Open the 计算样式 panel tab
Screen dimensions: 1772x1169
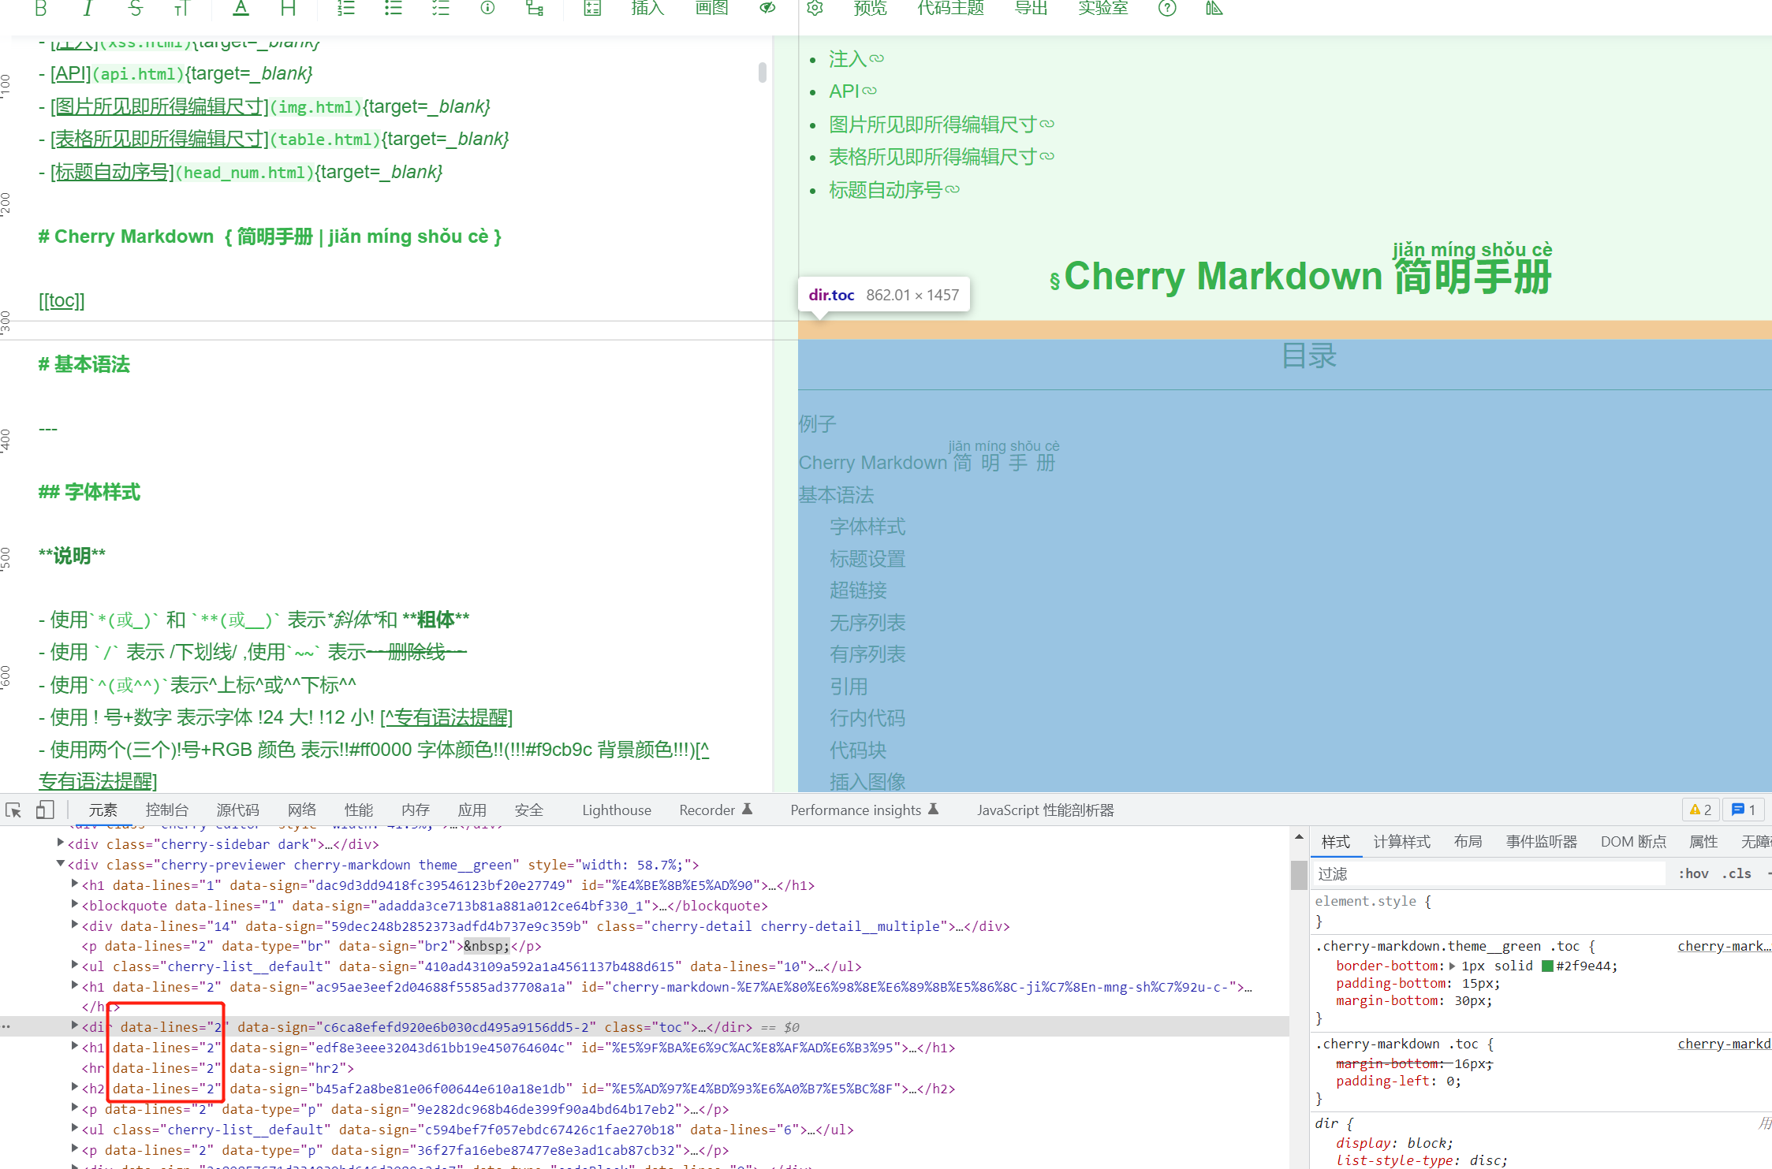1401,841
